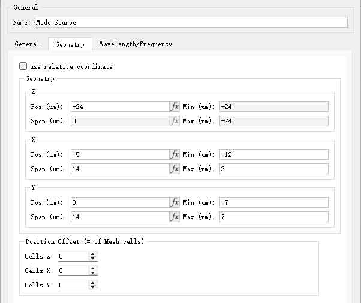Click the Z Pos (um) input field

(x=120, y=107)
